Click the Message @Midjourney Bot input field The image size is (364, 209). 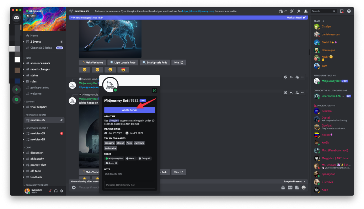(x=129, y=185)
